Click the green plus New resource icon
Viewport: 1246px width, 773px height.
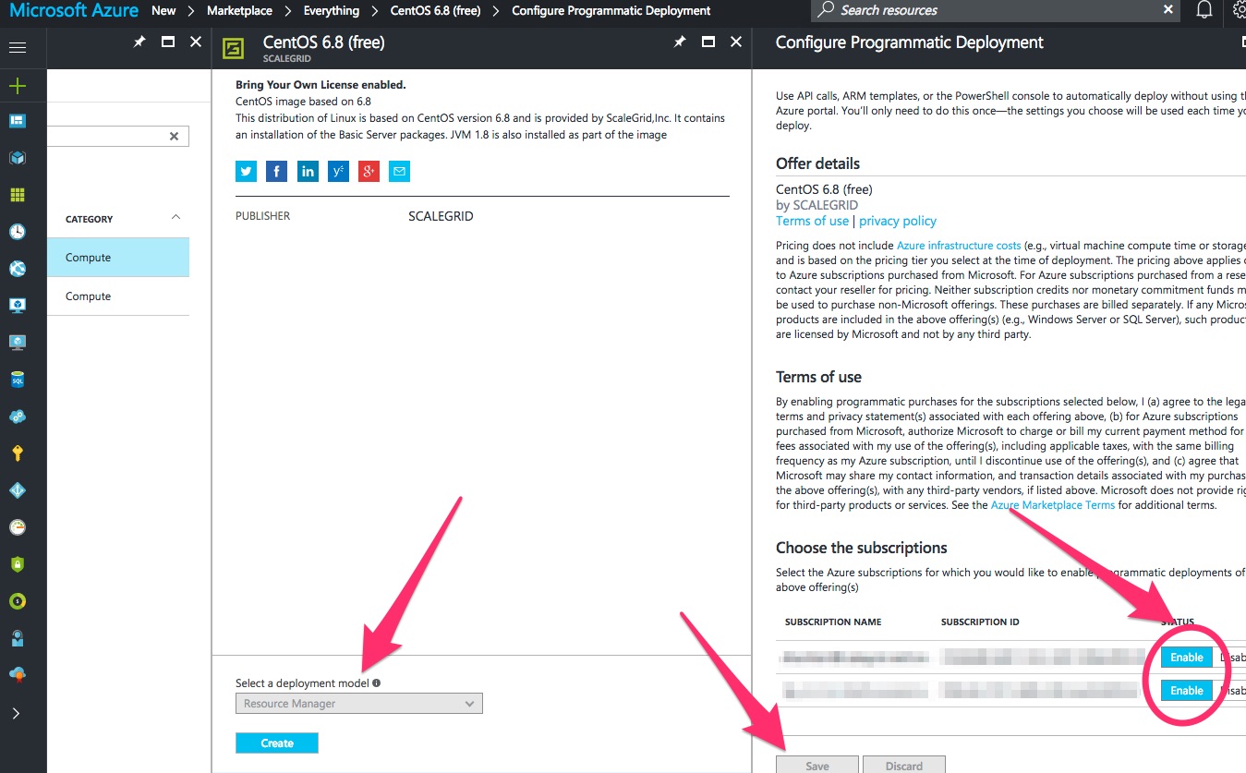(17, 86)
